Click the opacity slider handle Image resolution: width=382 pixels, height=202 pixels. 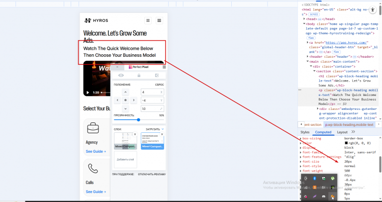tap(139, 119)
